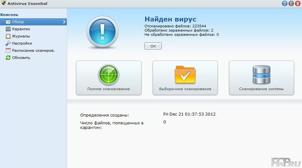Click the calendar icon for schedule

8,50
